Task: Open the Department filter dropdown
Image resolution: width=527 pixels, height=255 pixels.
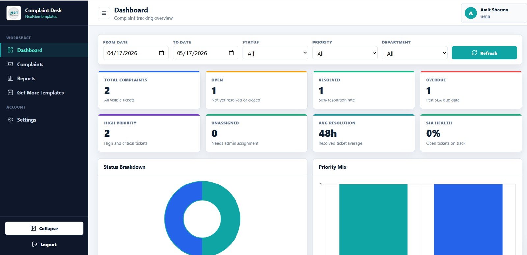Action: point(415,53)
